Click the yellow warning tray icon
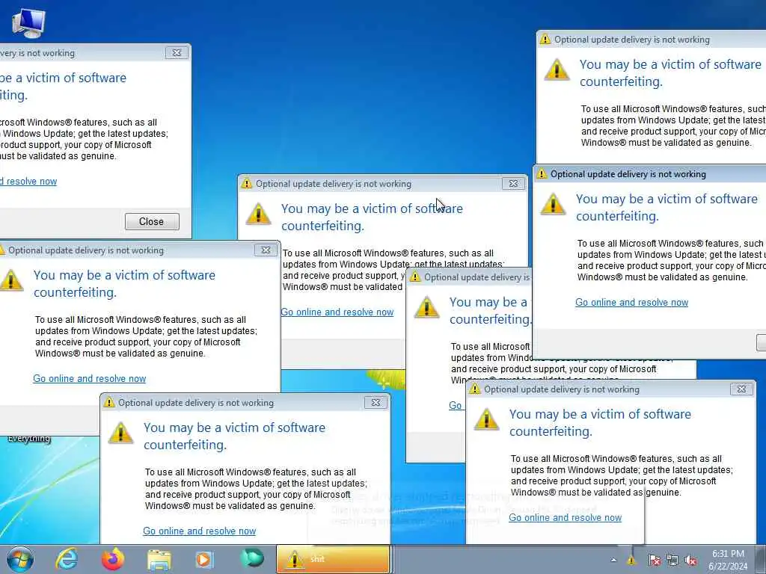The image size is (766, 574). click(631, 561)
